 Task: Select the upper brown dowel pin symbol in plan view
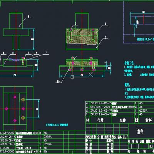click(x=23, y=99)
